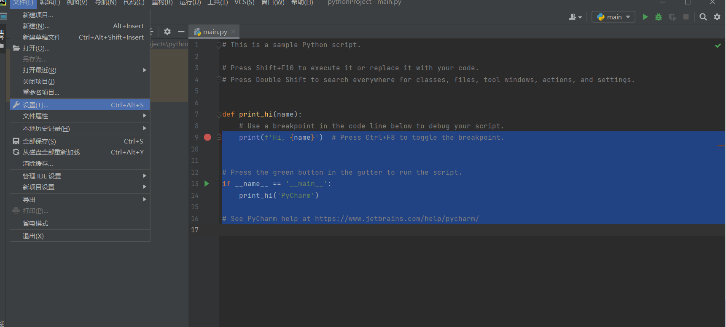Switch to the main.py editor tab

coord(214,32)
